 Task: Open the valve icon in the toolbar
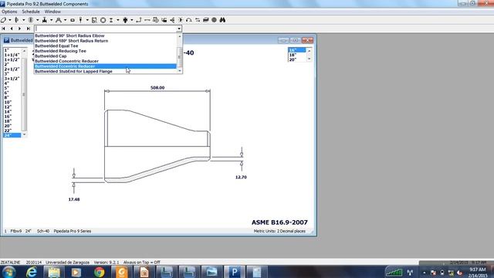coord(45,20)
